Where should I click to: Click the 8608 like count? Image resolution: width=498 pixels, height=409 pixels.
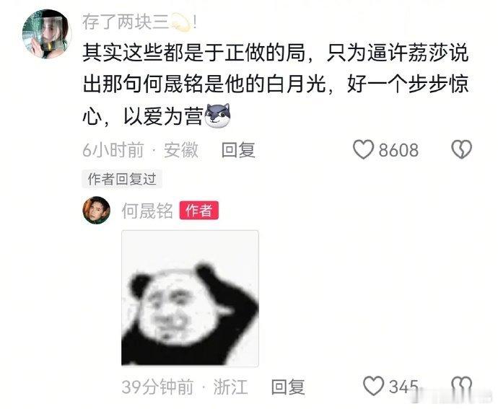pyautogui.click(x=398, y=150)
